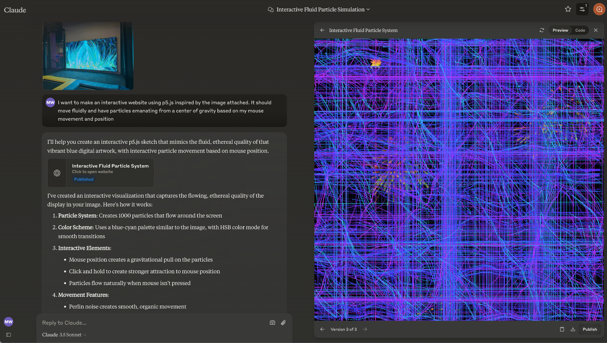Open the attached image thumbnail
The width and height of the screenshot is (607, 343).
pyautogui.click(x=88, y=56)
